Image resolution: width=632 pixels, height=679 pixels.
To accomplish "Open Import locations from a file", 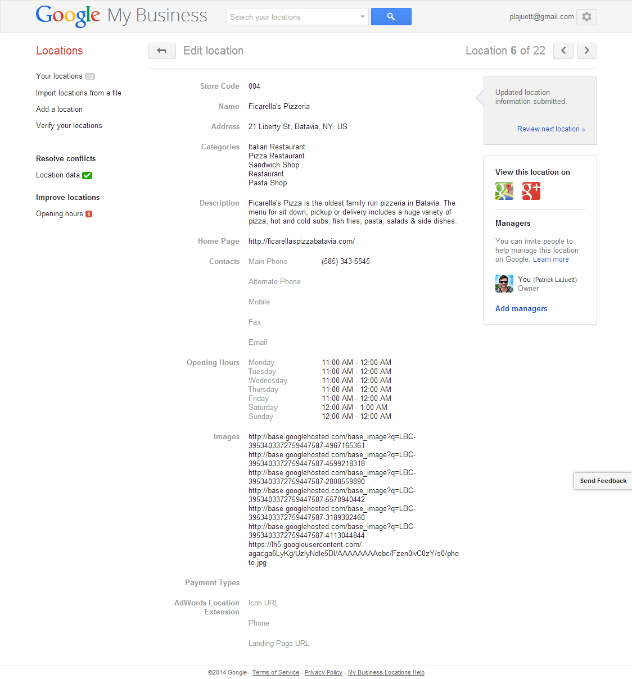I will click(x=79, y=93).
